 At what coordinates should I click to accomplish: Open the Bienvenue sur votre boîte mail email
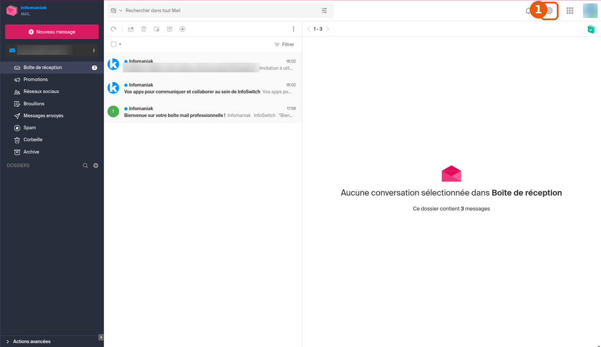pyautogui.click(x=203, y=112)
